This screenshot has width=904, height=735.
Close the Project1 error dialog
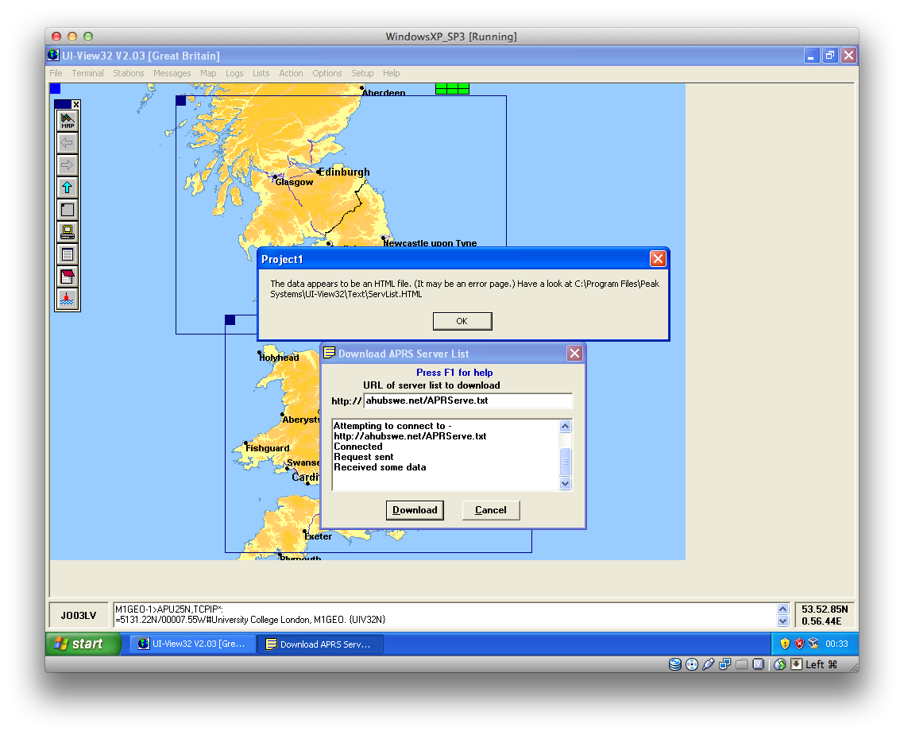658,259
